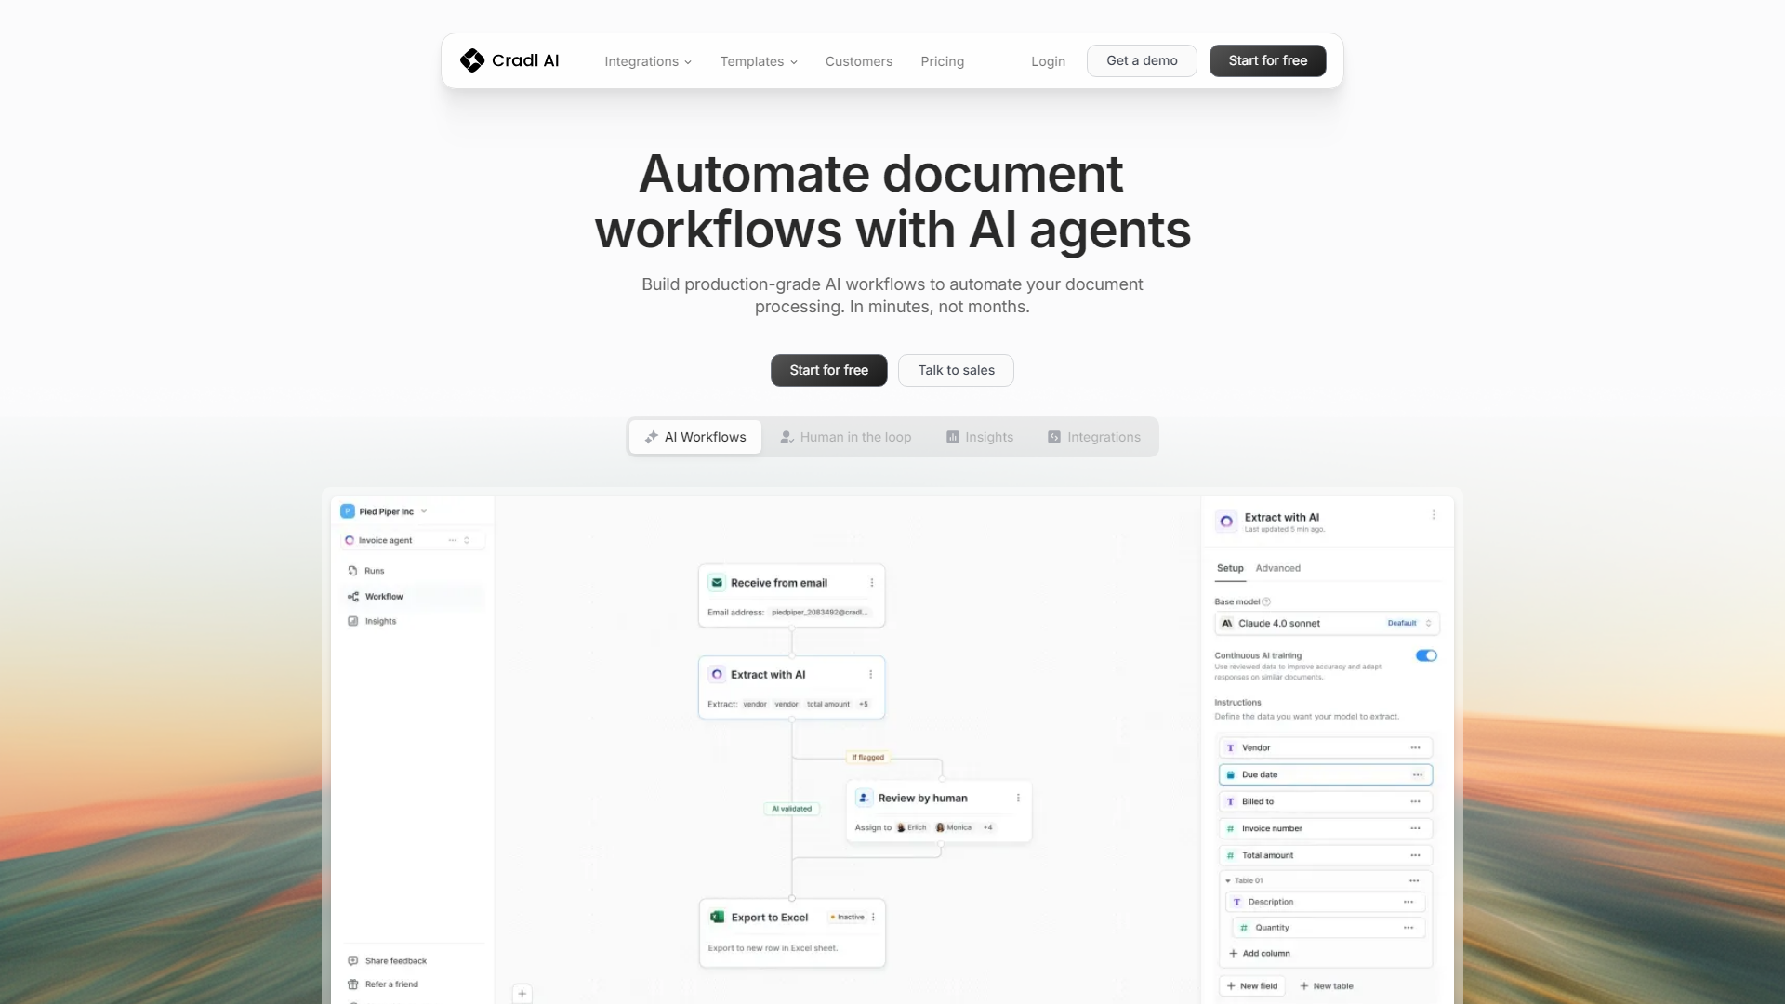The width and height of the screenshot is (1785, 1004).
Task: Expand the Integrations nav dropdown
Action: [x=648, y=61]
